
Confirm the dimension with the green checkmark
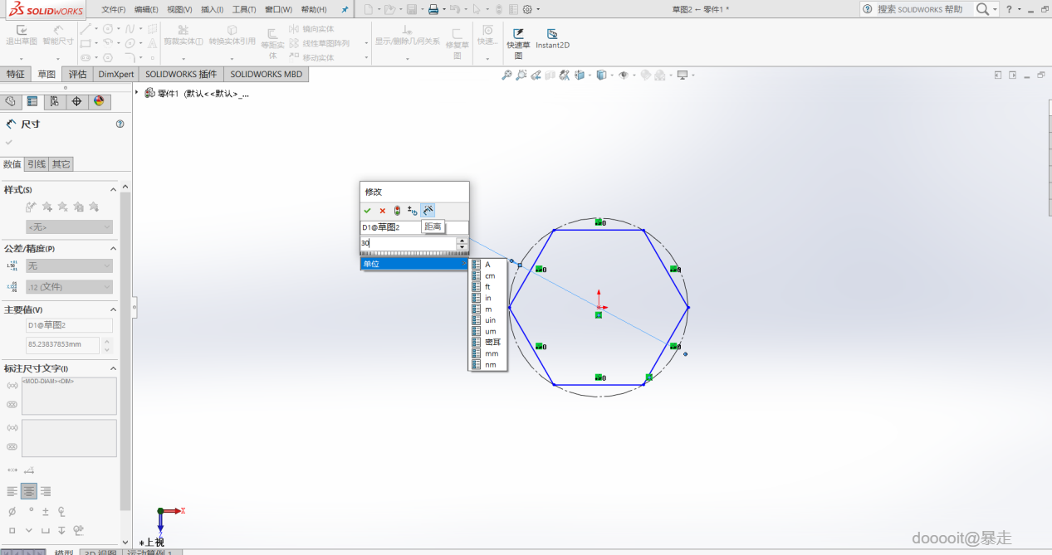(367, 211)
